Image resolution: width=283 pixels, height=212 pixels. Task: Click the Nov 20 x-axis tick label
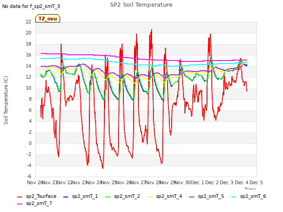tap(34, 182)
